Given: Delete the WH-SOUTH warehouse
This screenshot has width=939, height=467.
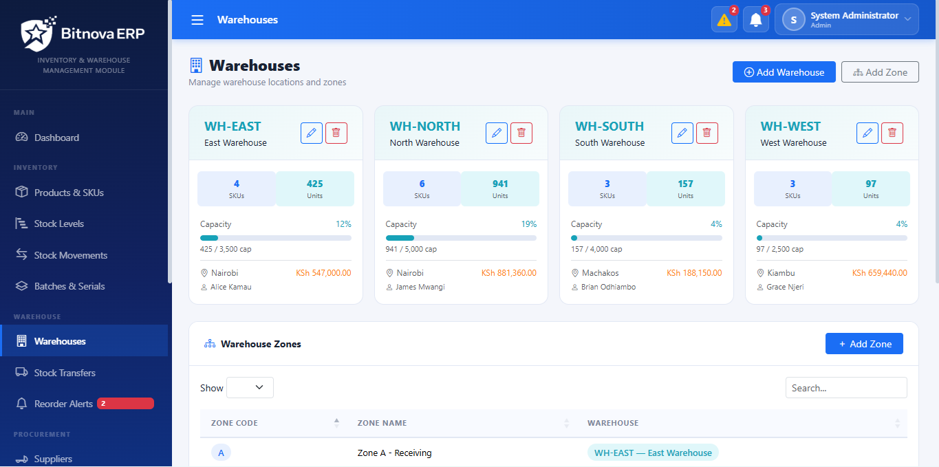Looking at the screenshot, I should tap(707, 133).
